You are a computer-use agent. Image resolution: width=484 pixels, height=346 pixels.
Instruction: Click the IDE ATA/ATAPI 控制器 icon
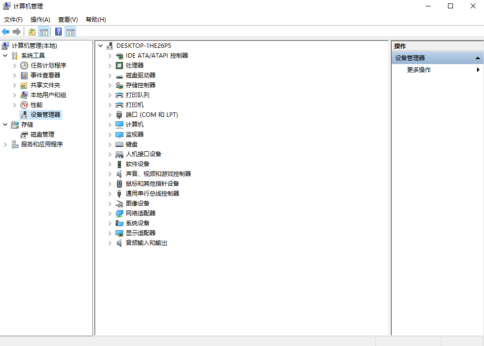[119, 56]
